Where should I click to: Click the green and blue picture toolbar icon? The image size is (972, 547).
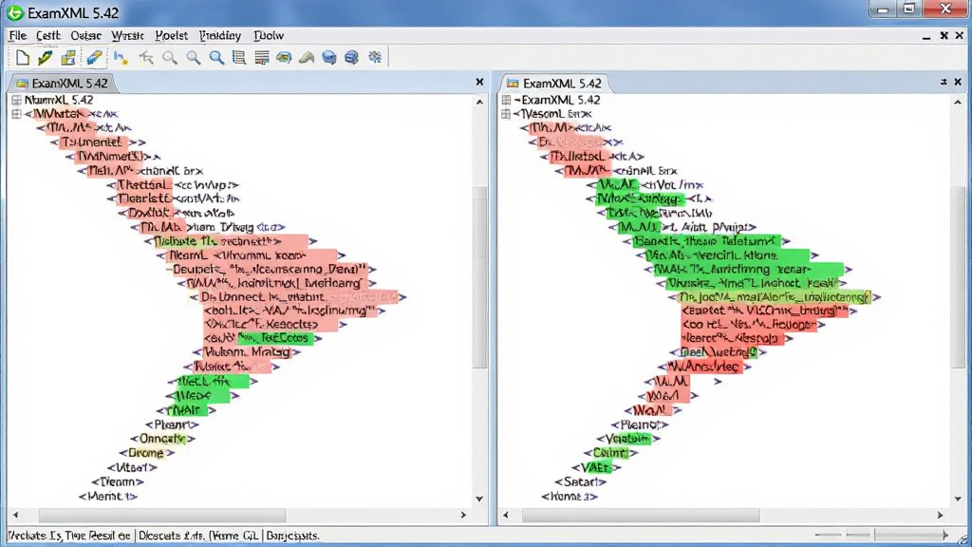[284, 58]
